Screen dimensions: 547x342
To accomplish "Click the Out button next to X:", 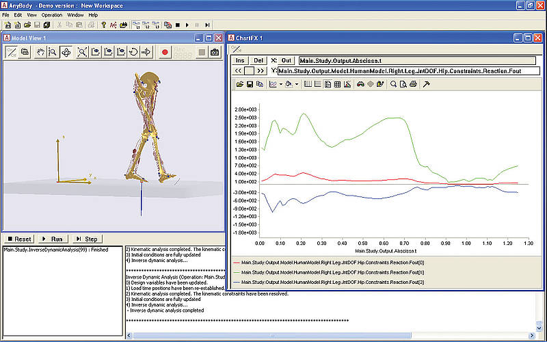I will coord(286,60).
